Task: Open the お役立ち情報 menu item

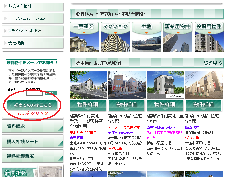Action: pos(33,6)
